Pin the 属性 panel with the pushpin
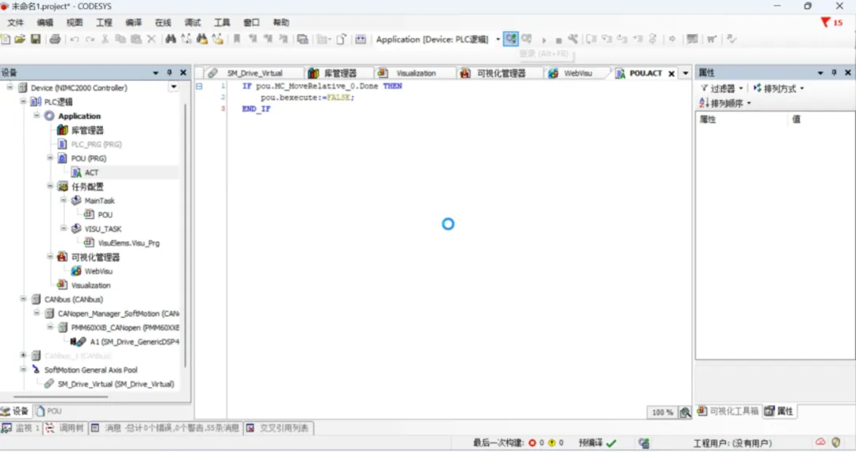 [834, 73]
